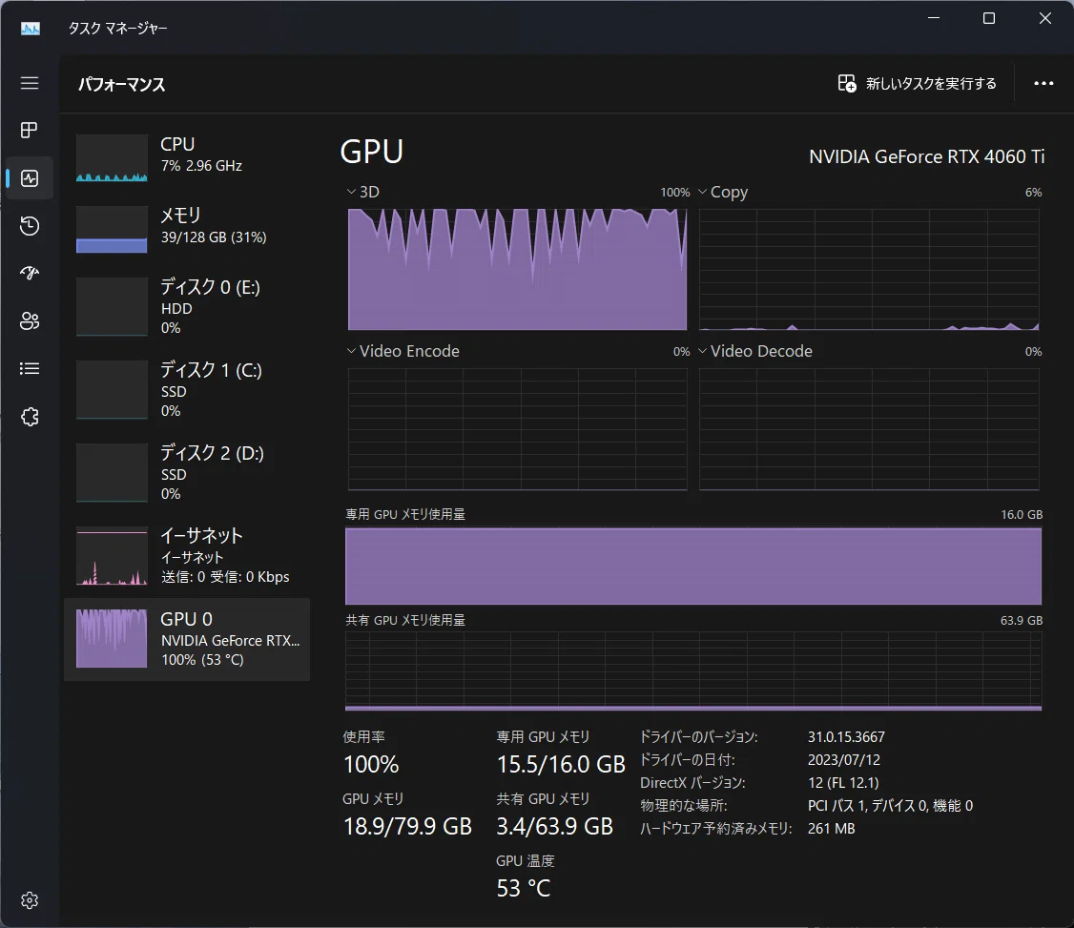Open the Services puzzle icon
The image size is (1074, 928).
click(30, 417)
